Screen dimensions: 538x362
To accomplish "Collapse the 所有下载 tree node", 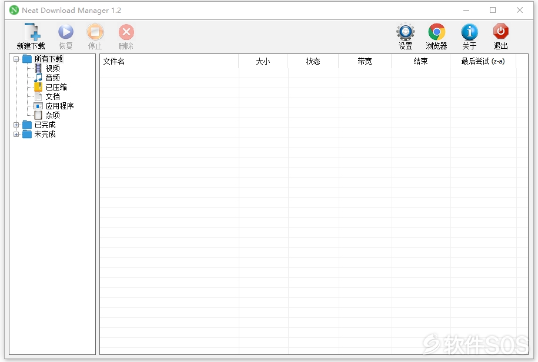I will pos(16,59).
